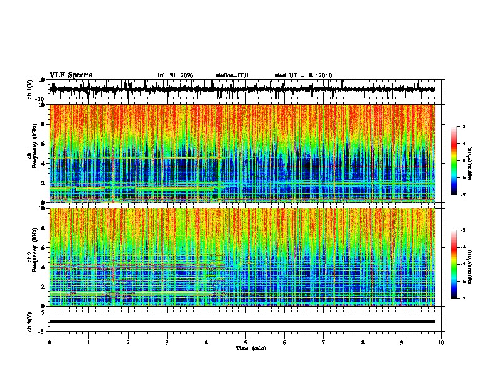Click the ch.3 flat voltage trace line
Screen dimensions: 497x384
point(242,321)
